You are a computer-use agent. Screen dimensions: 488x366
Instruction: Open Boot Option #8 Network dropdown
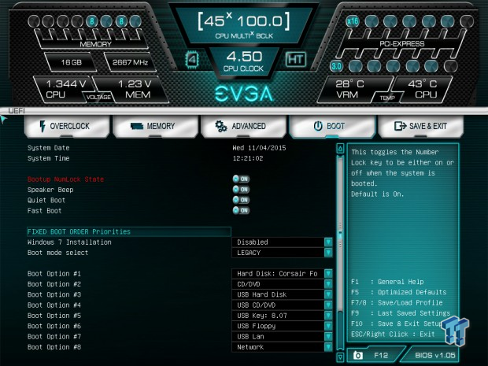point(282,347)
